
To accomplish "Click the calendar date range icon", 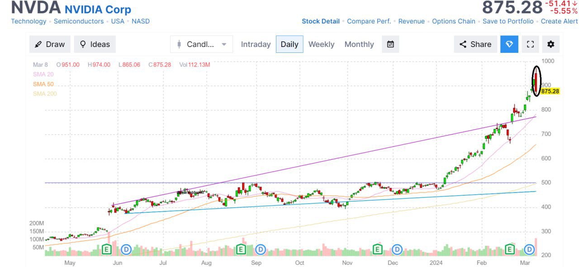I will tap(390, 44).
